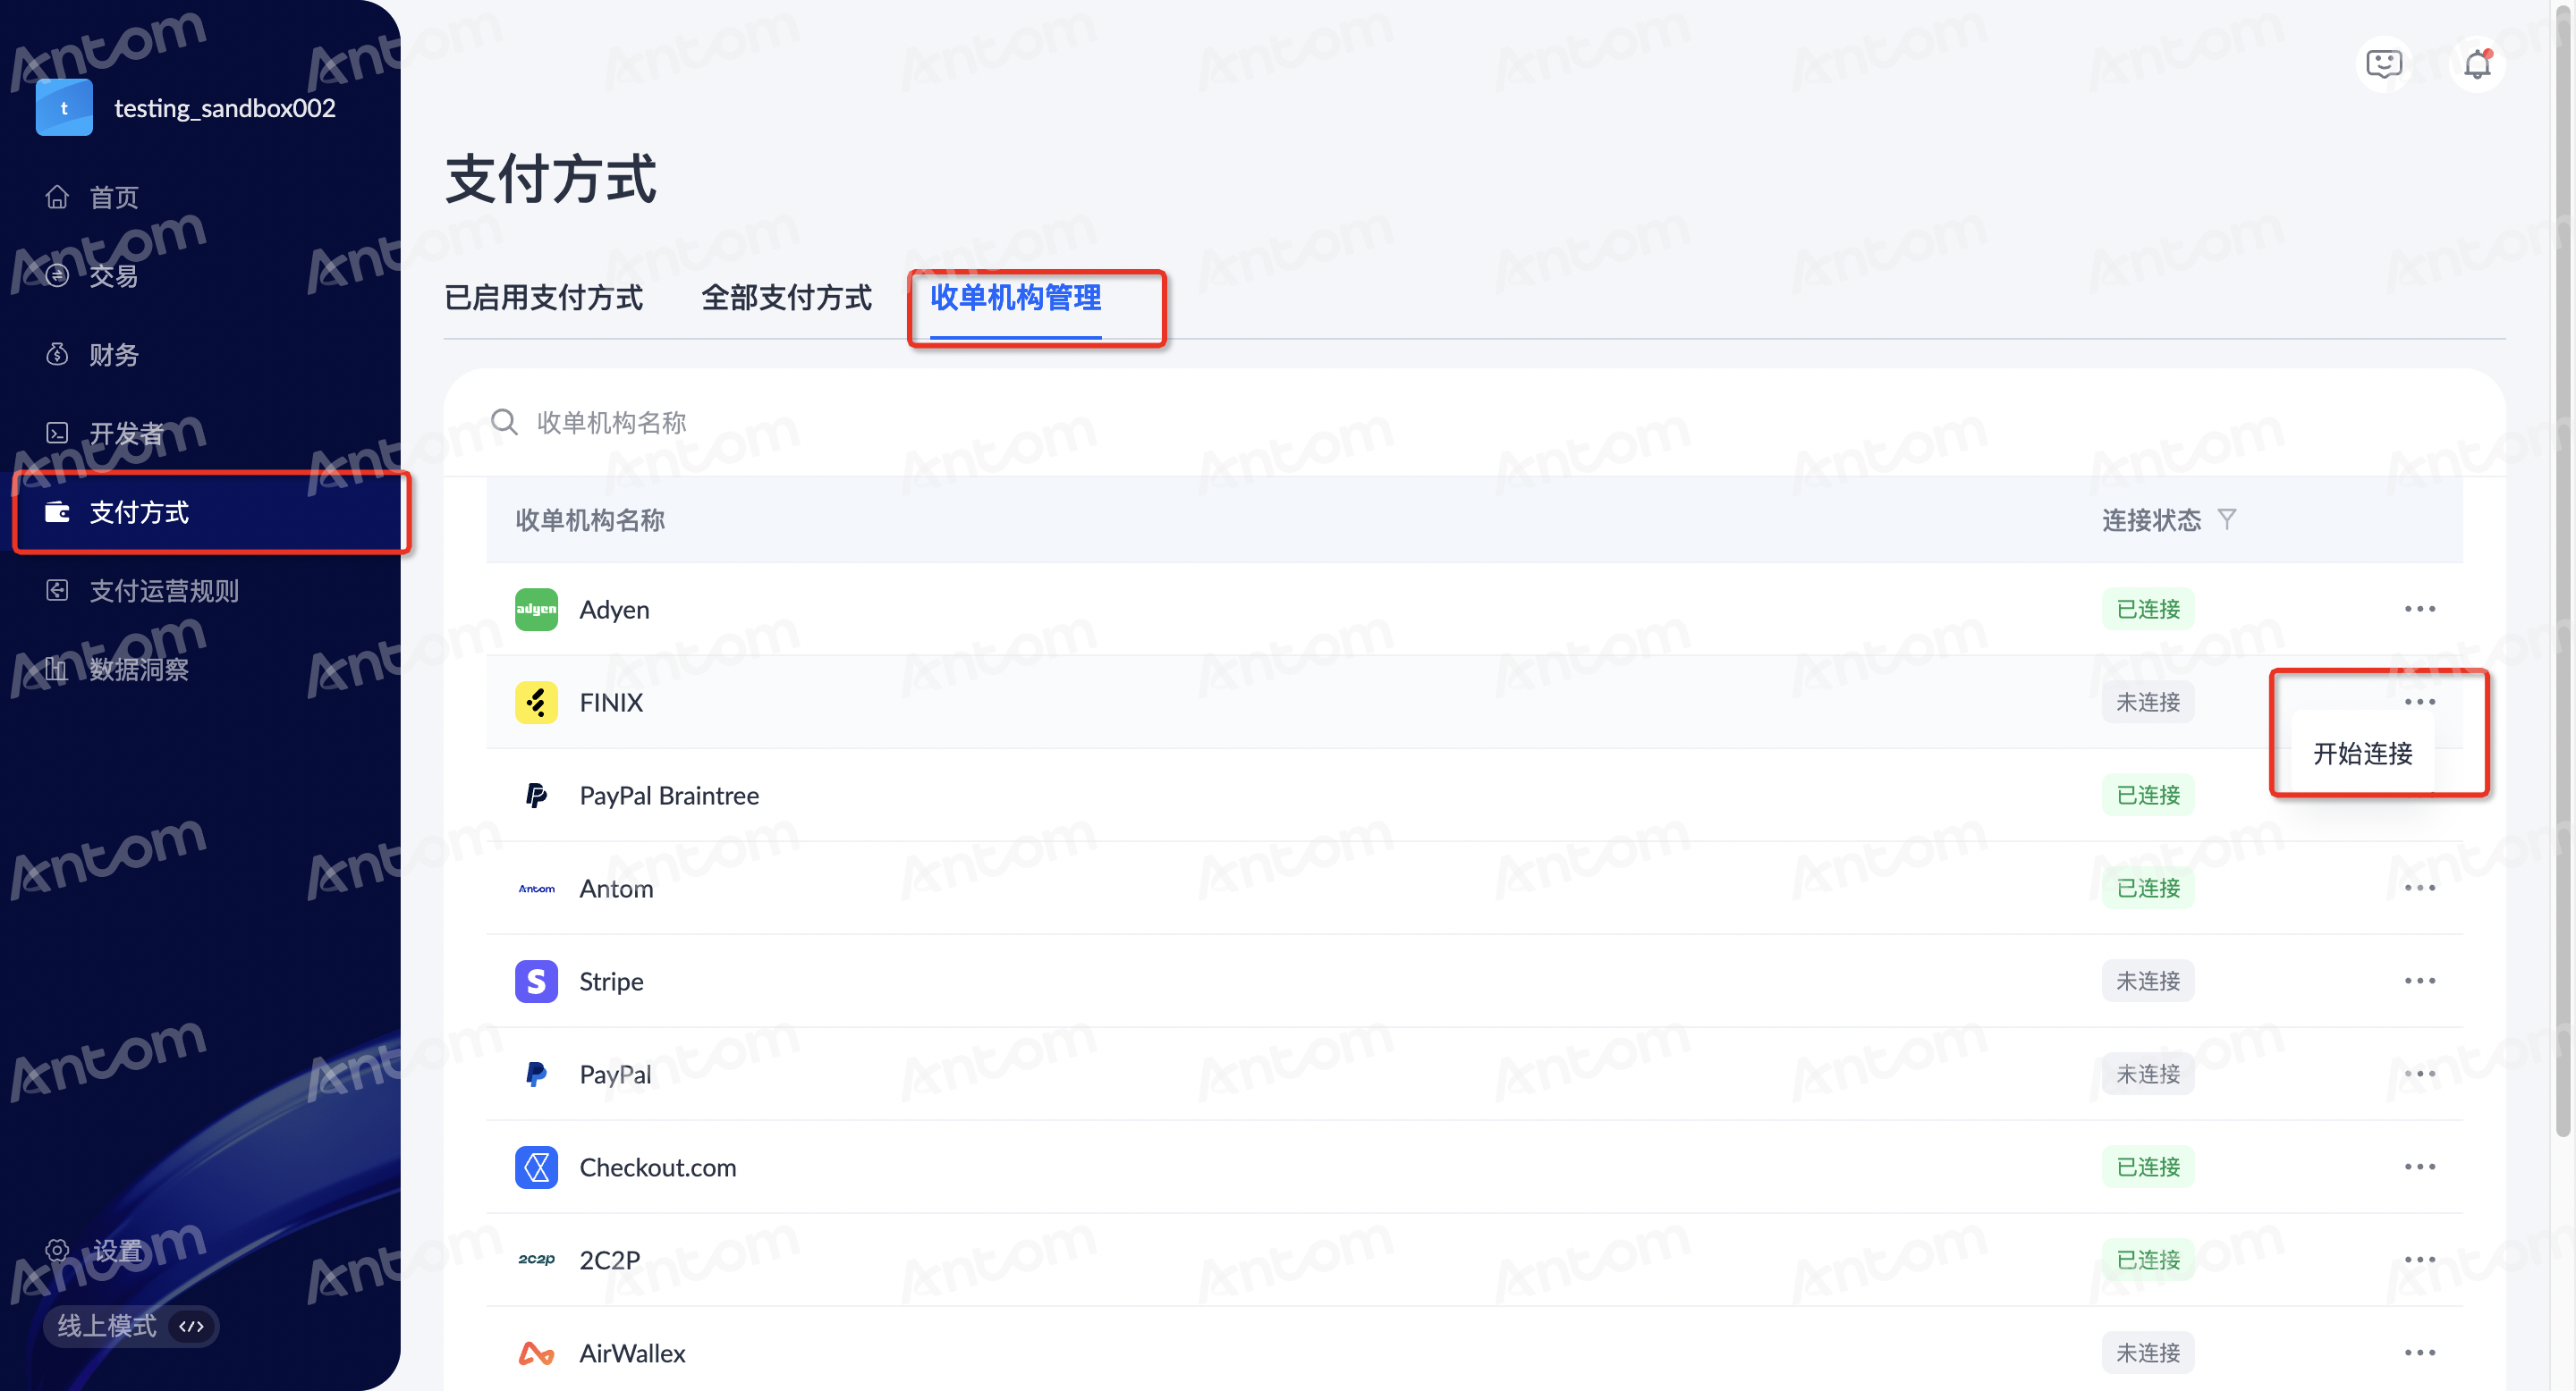Click the terminal icon beside 开发者

pyautogui.click(x=57, y=433)
